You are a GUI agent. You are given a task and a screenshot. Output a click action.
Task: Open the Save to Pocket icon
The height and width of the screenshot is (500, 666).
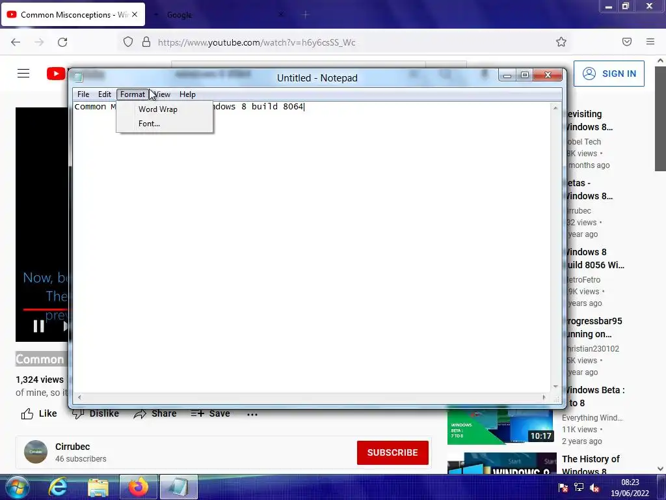click(627, 42)
